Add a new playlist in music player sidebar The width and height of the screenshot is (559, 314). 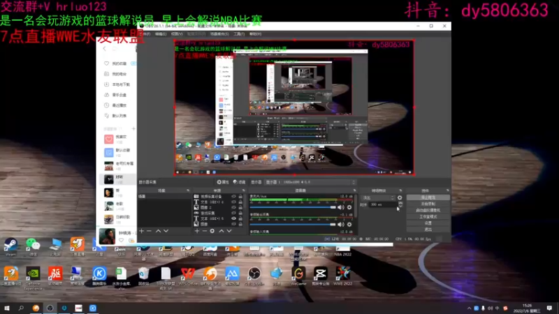tap(133, 128)
